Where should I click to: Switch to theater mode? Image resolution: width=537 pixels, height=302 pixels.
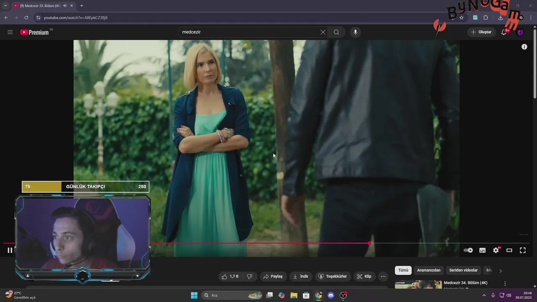509,250
